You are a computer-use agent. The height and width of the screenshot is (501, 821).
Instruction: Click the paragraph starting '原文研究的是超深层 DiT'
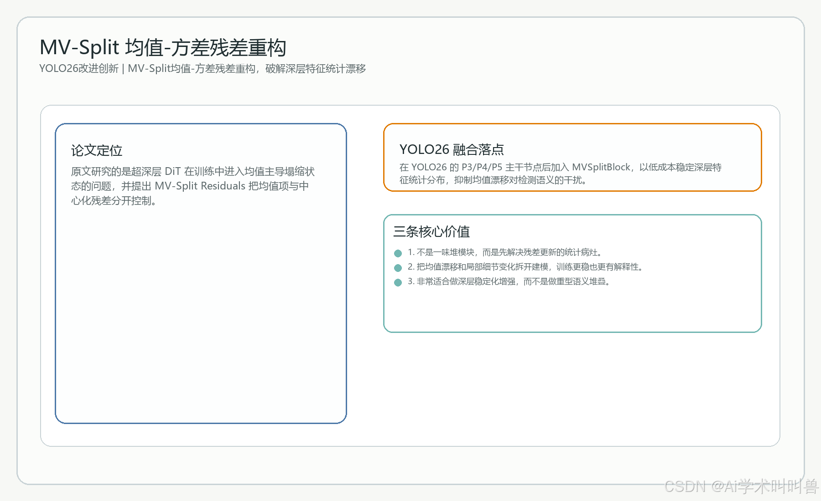point(193,186)
